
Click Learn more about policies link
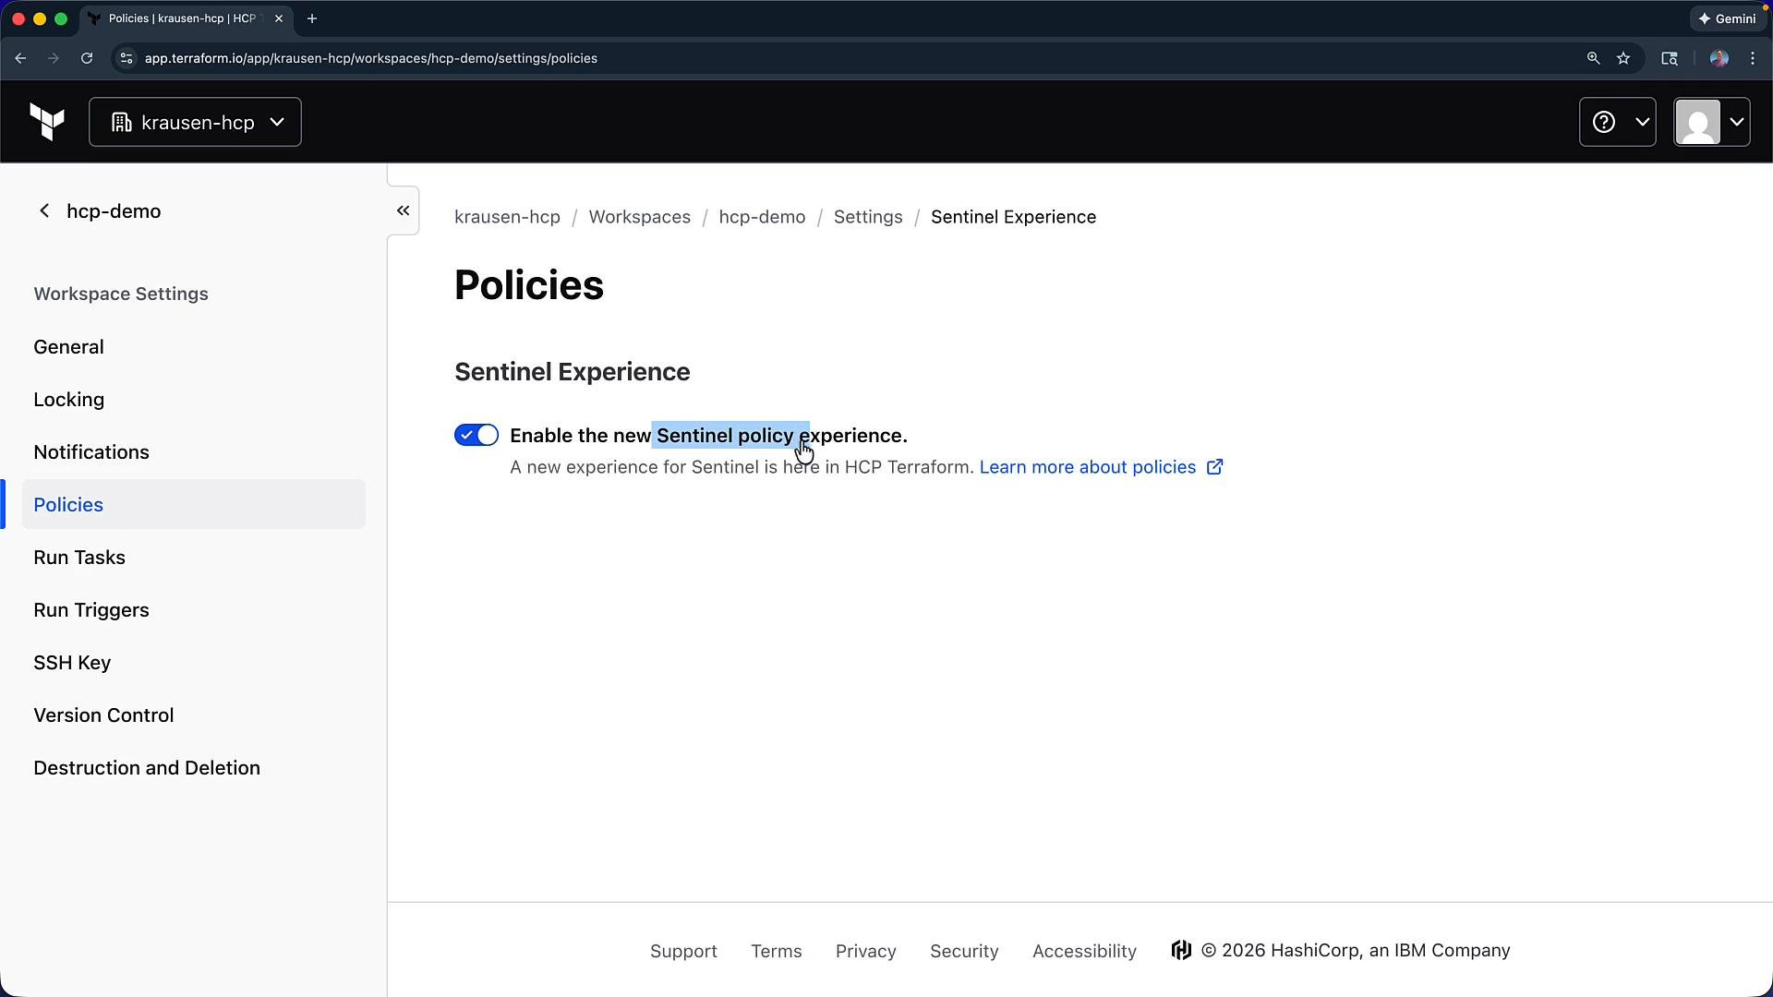tap(1101, 467)
